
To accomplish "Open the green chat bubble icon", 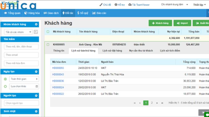I will pos(207,115).
